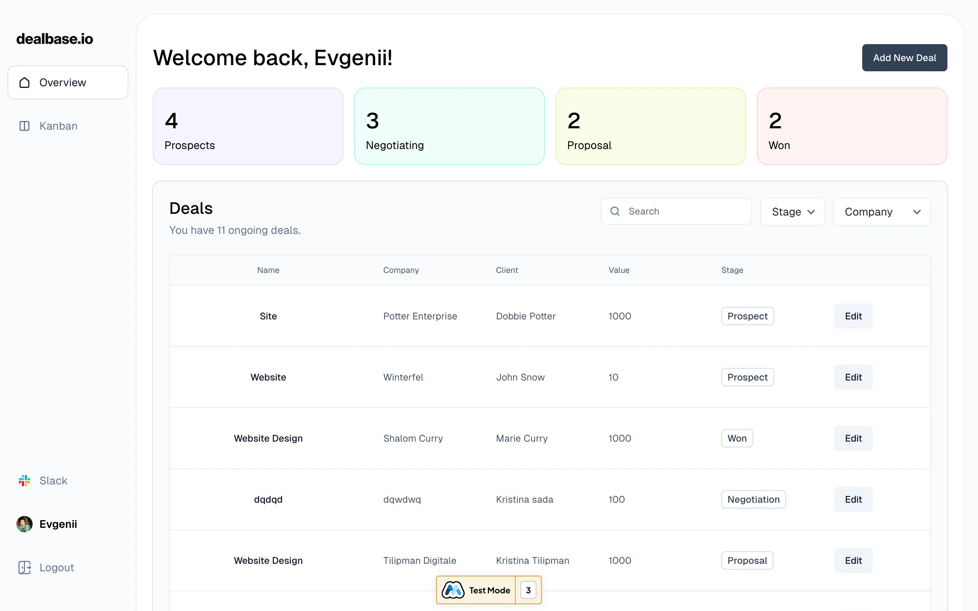Click the Prospect badge in Winterfel row
The width and height of the screenshot is (978, 611).
point(747,377)
